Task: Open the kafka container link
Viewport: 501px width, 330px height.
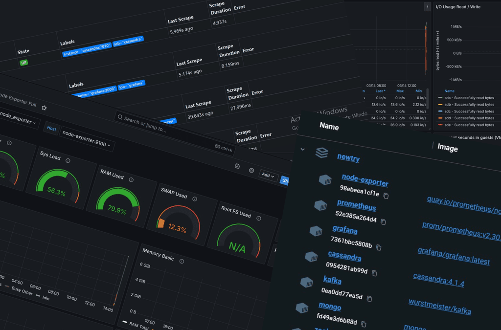Action: pos(332,280)
